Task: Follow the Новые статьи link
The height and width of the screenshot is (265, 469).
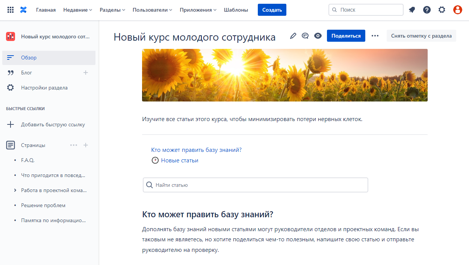Action: pos(179,160)
